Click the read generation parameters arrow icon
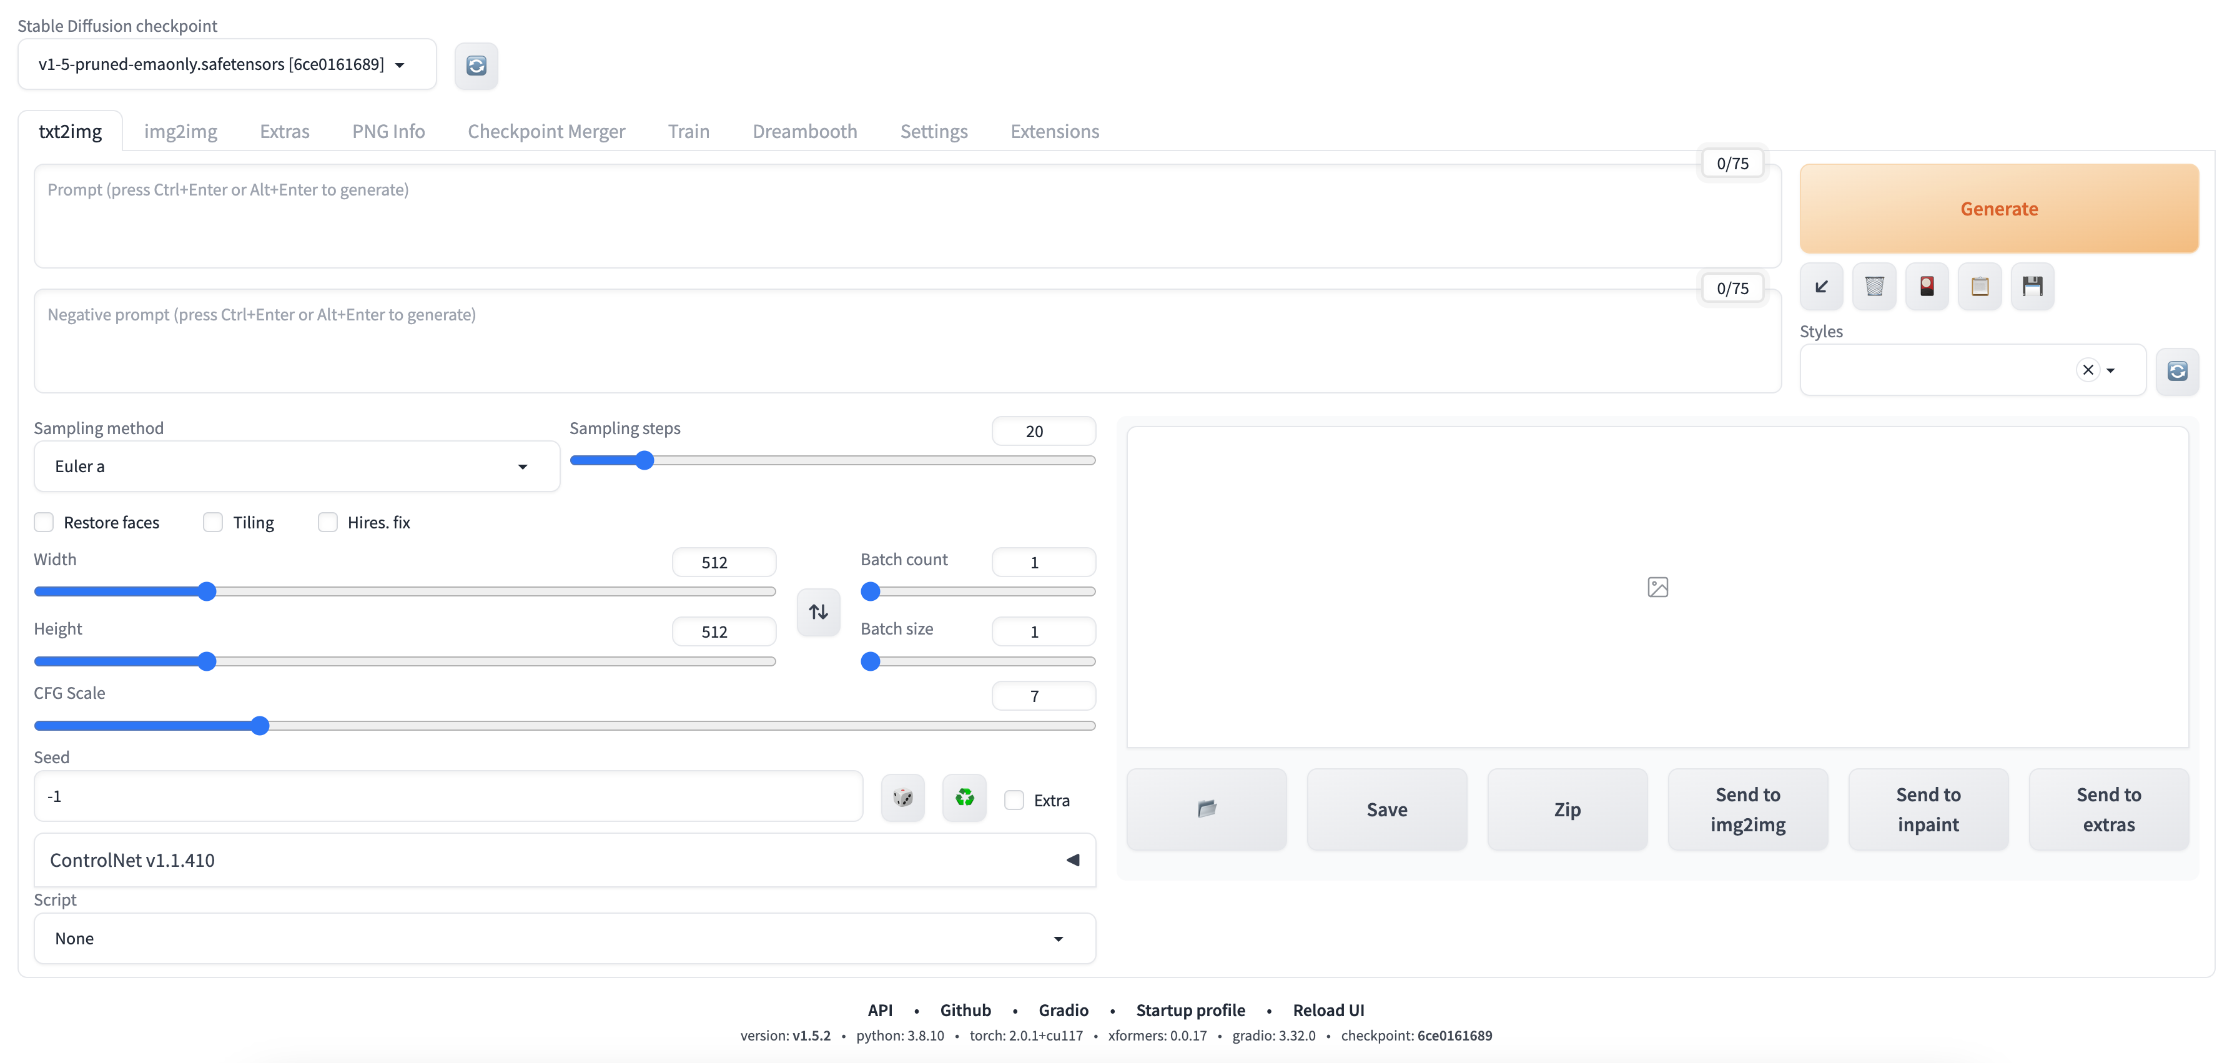This screenshot has width=2232, height=1063. tap(1821, 287)
